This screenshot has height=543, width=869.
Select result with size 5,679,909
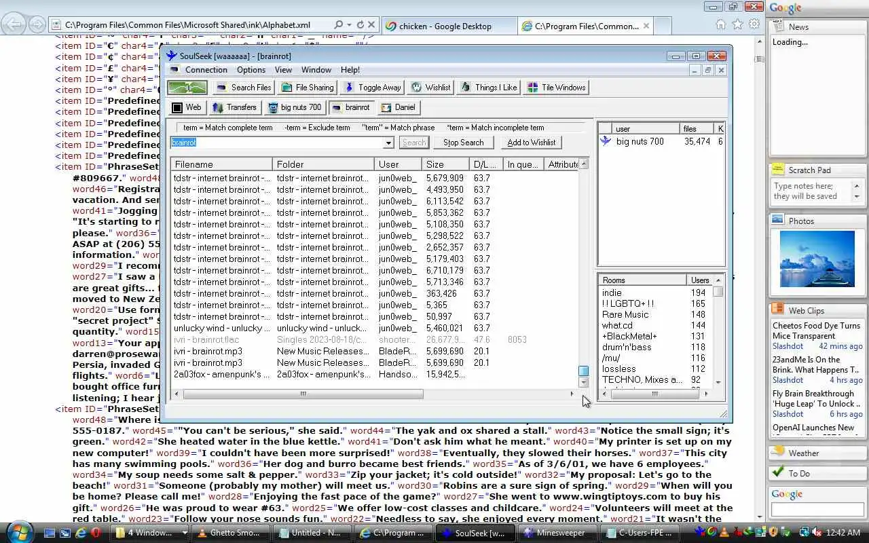375,178
